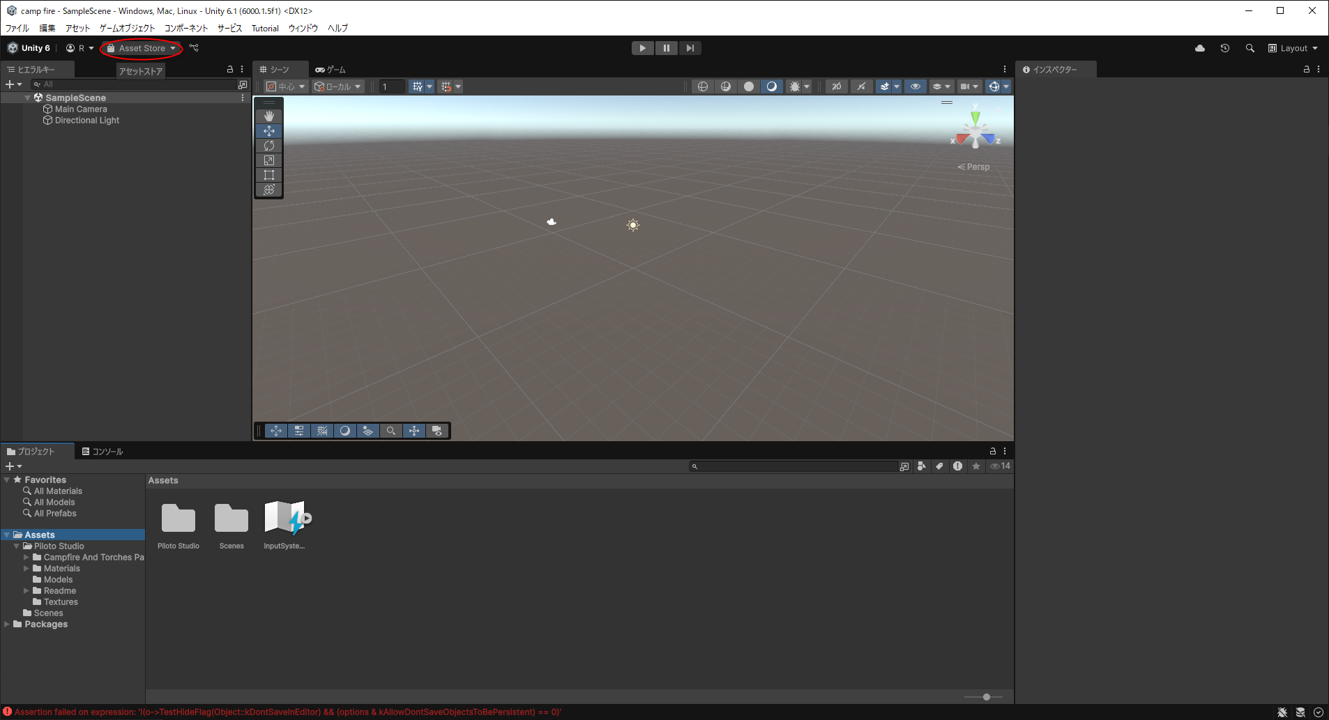
Task: Select All Prefabs favorite
Action: (x=55, y=514)
